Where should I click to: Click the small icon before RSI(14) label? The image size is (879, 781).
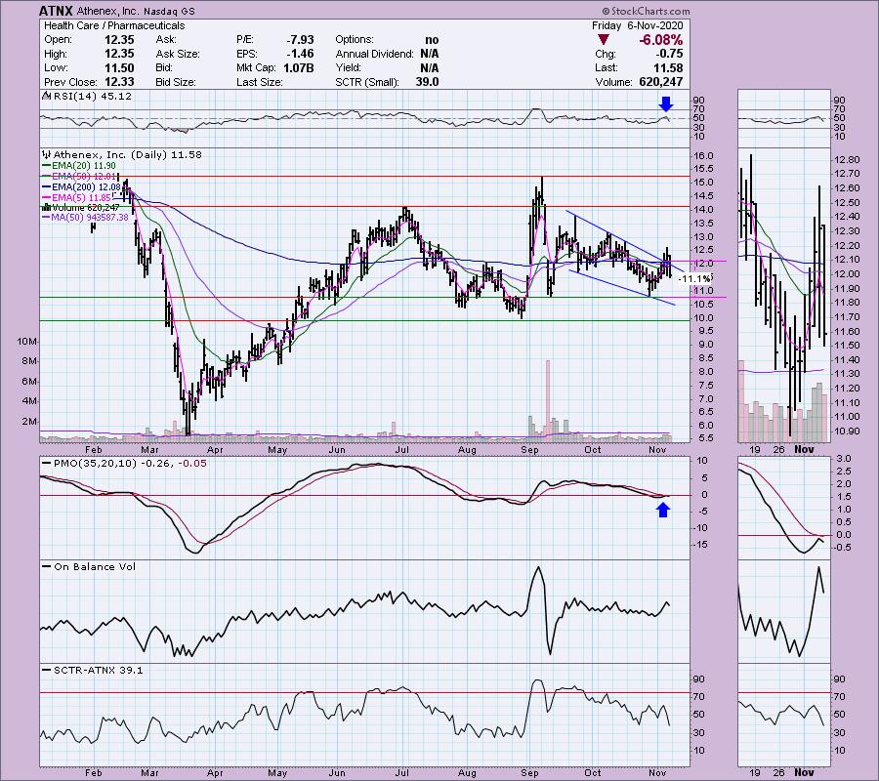(x=47, y=96)
